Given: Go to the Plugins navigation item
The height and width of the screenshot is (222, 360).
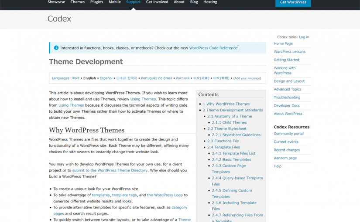Looking at the screenshot, I should pos(97,2).
